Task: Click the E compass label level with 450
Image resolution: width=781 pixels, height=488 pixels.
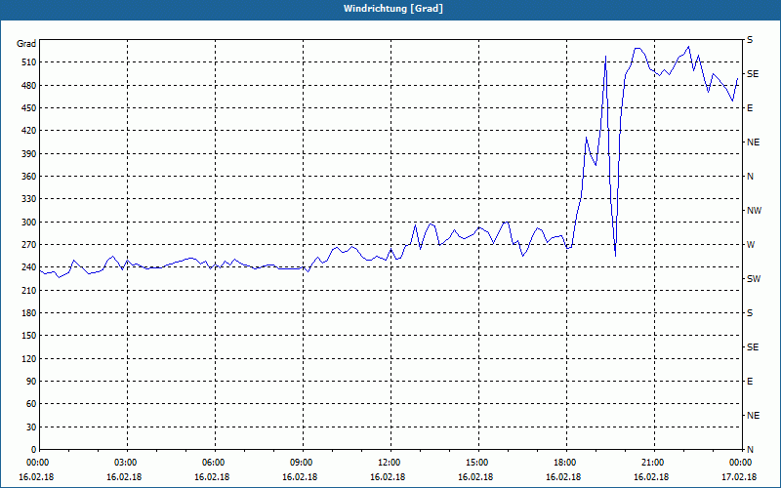Action: pyautogui.click(x=750, y=108)
